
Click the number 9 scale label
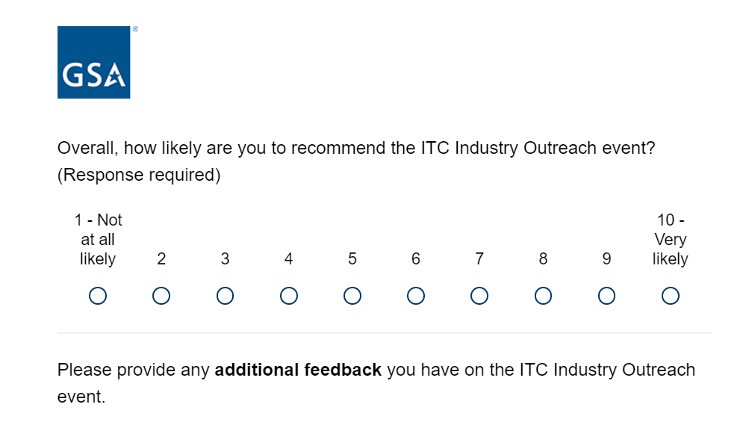click(606, 259)
